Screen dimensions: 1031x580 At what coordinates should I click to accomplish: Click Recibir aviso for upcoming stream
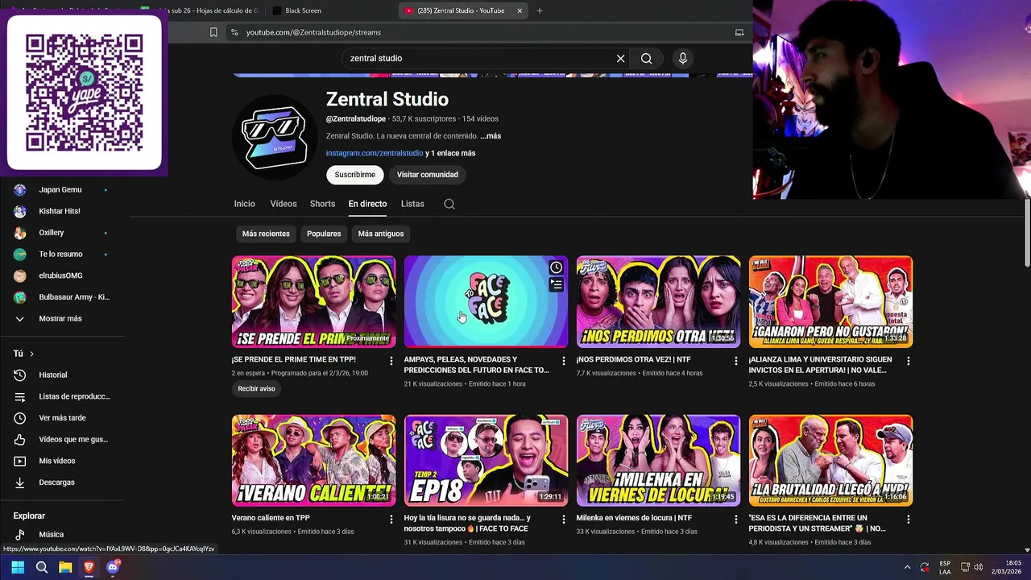(x=256, y=388)
